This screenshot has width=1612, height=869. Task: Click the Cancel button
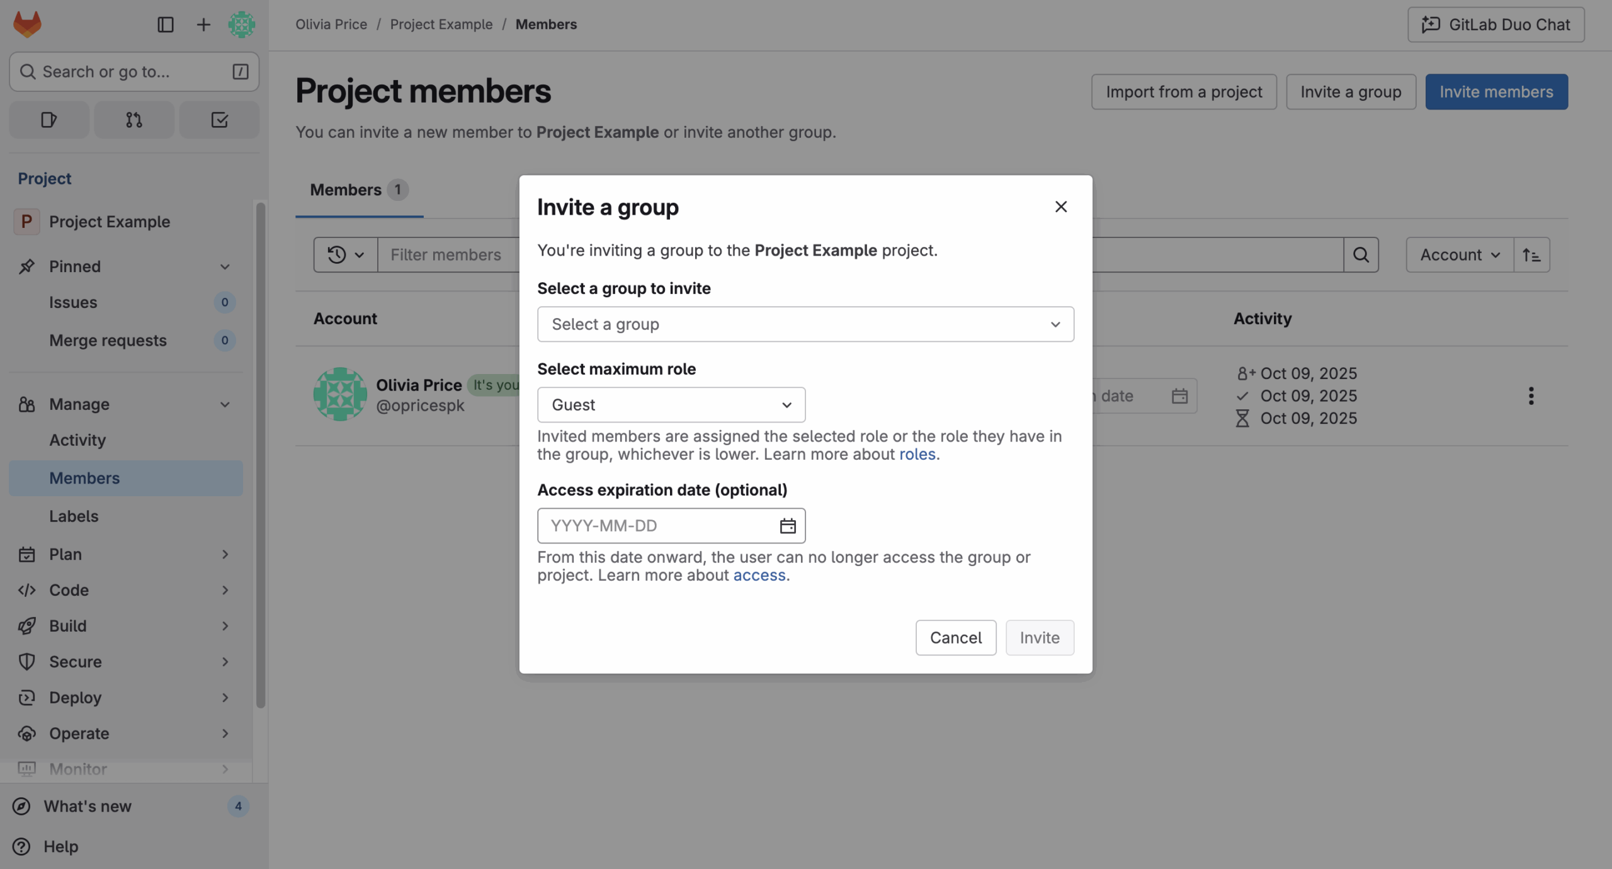pyautogui.click(x=955, y=637)
